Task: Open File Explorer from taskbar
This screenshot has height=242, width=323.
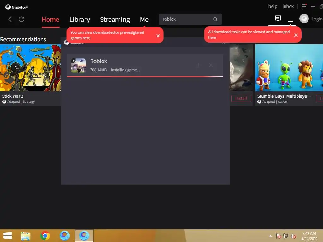Action: click(x=25, y=236)
